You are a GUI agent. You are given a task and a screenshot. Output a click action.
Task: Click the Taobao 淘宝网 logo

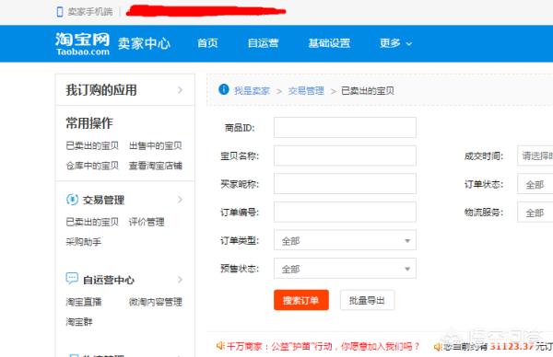tap(83, 43)
